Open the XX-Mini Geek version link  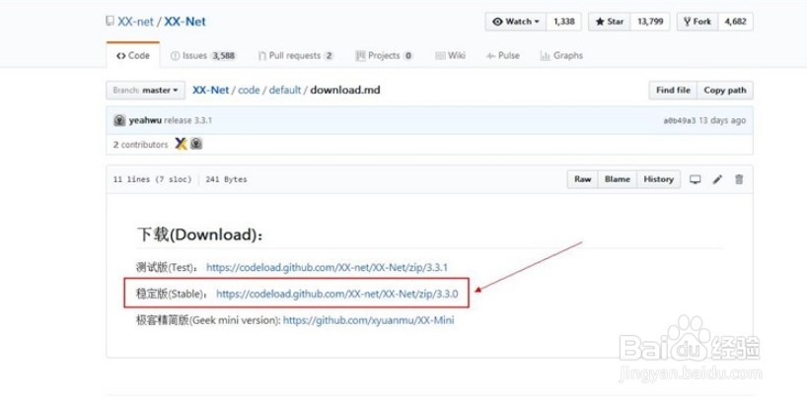369,320
